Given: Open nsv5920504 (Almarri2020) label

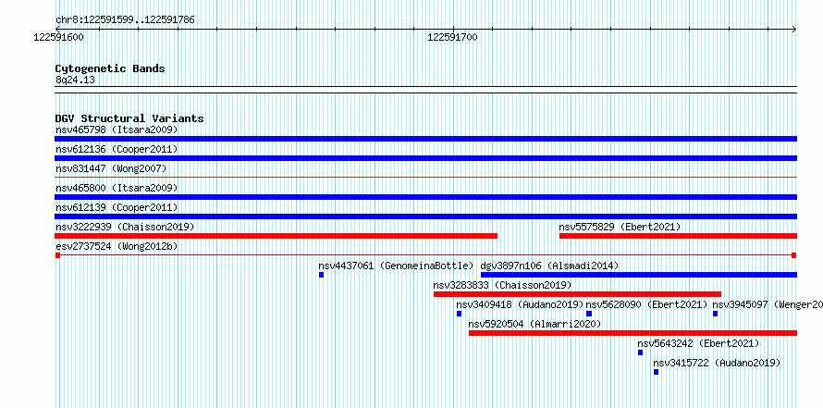Looking at the screenshot, I should [x=534, y=324].
